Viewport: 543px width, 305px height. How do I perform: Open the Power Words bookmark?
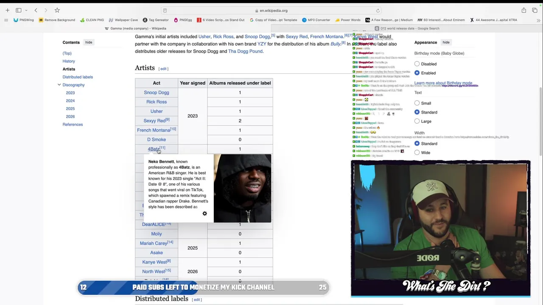coord(348,20)
